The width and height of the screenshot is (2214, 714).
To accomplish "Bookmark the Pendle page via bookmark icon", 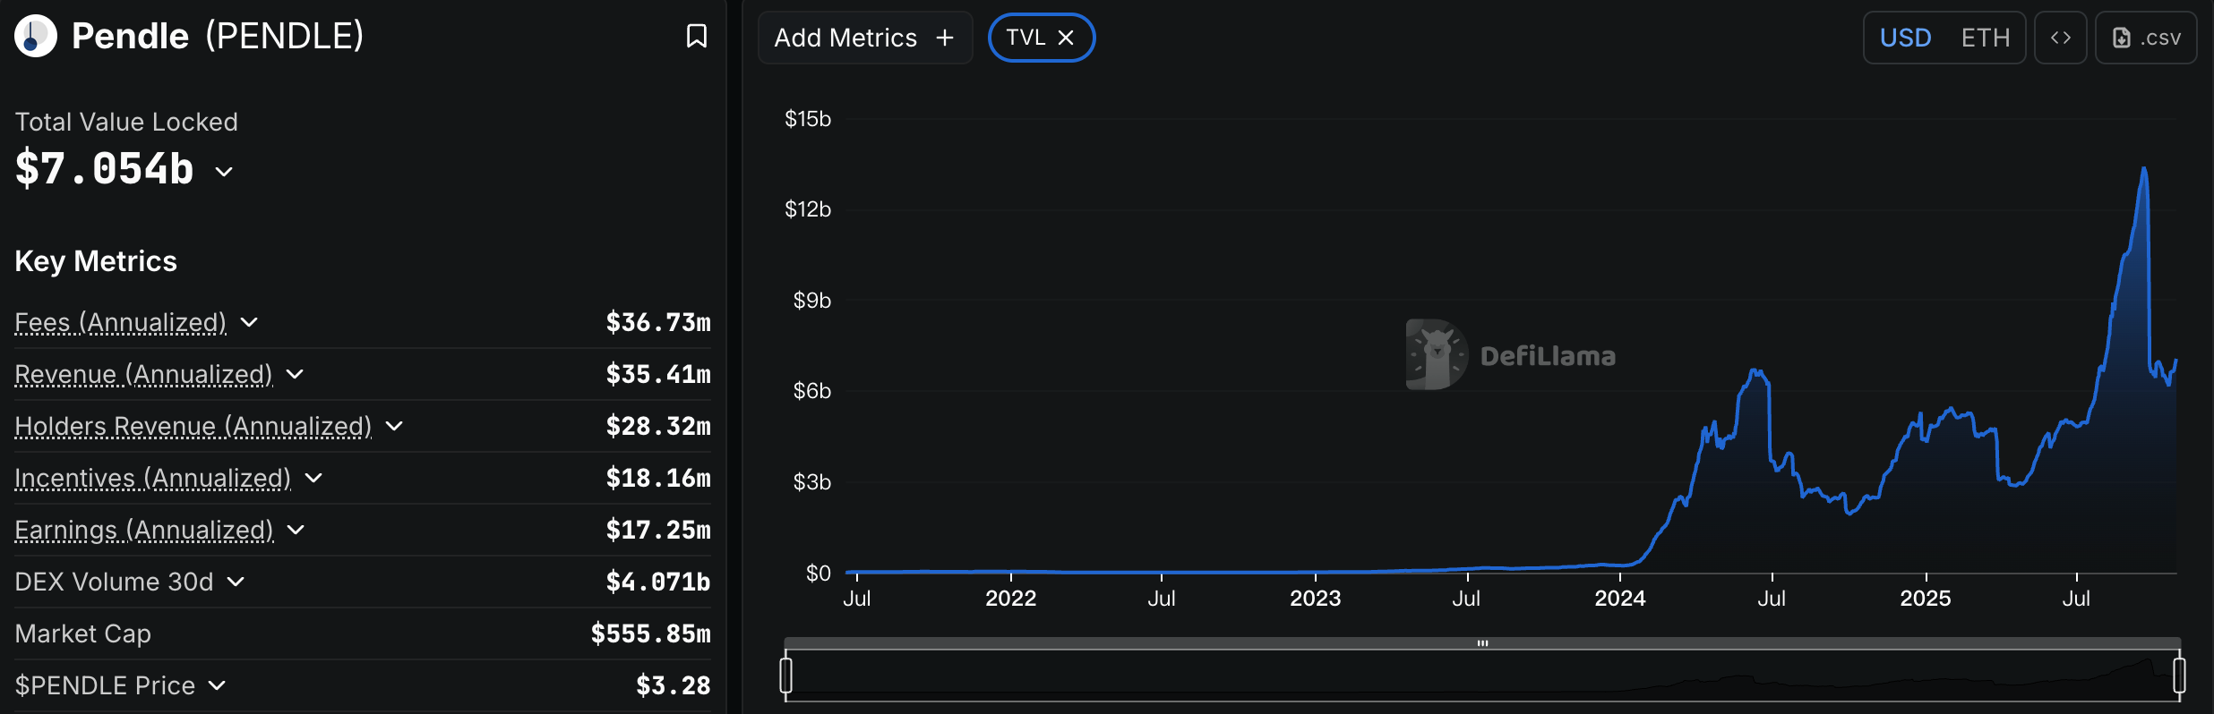I will (x=698, y=36).
